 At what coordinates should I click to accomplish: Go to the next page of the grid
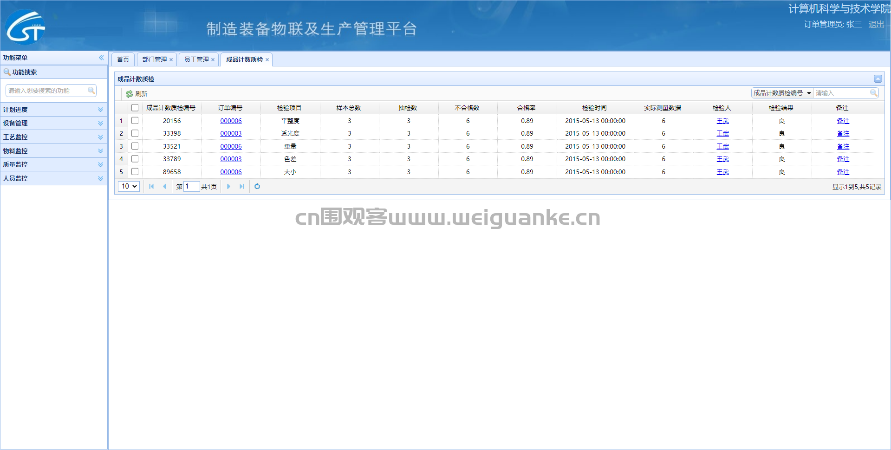click(228, 186)
